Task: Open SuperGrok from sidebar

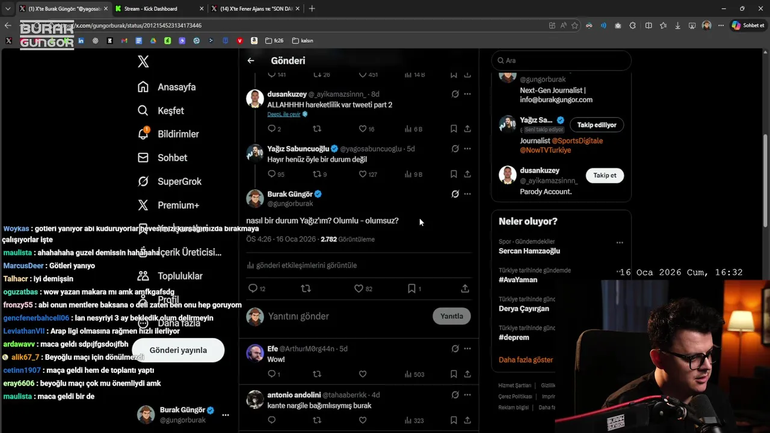Action: click(x=170, y=181)
